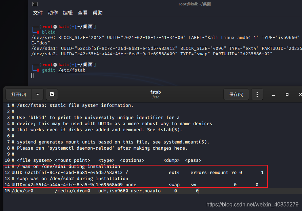Click the fstab title in gedit header
This screenshot has width=302, height=211.
pos(156,92)
